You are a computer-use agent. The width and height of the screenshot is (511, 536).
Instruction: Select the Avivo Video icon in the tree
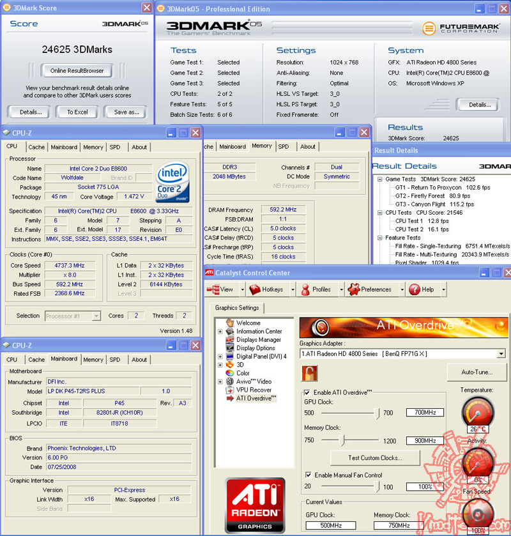(x=230, y=381)
